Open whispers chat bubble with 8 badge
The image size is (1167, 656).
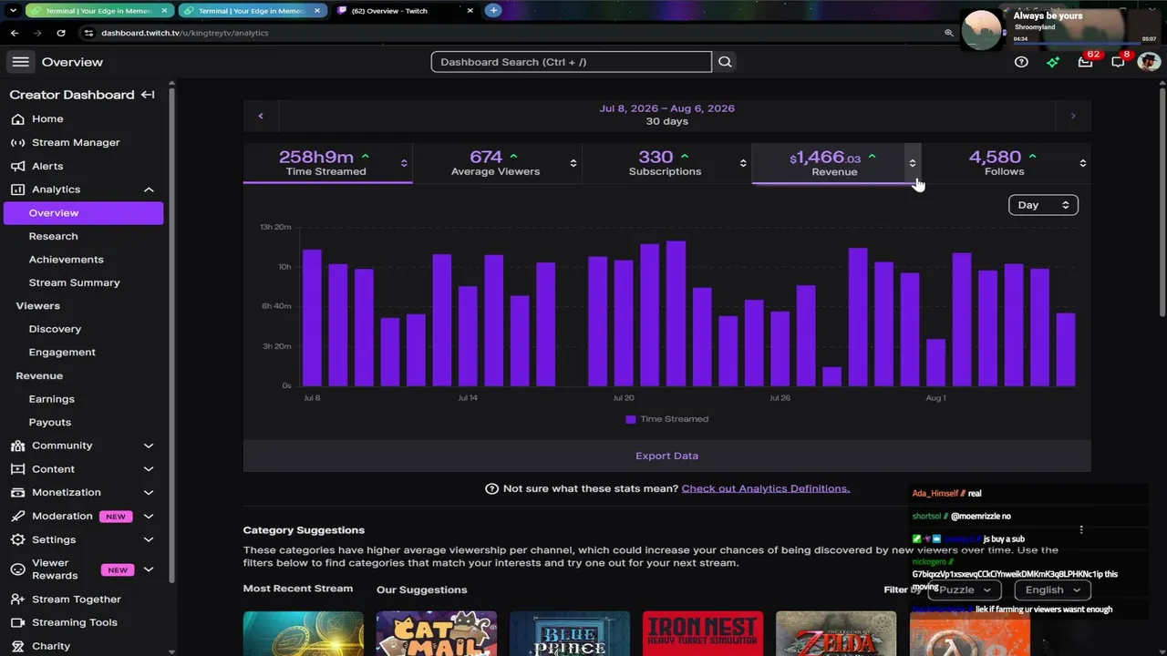(x=1118, y=62)
